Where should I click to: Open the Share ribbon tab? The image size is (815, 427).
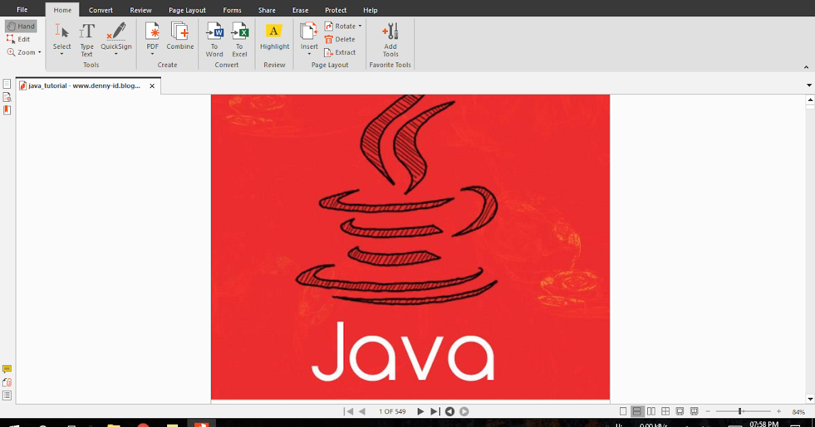[x=267, y=10]
